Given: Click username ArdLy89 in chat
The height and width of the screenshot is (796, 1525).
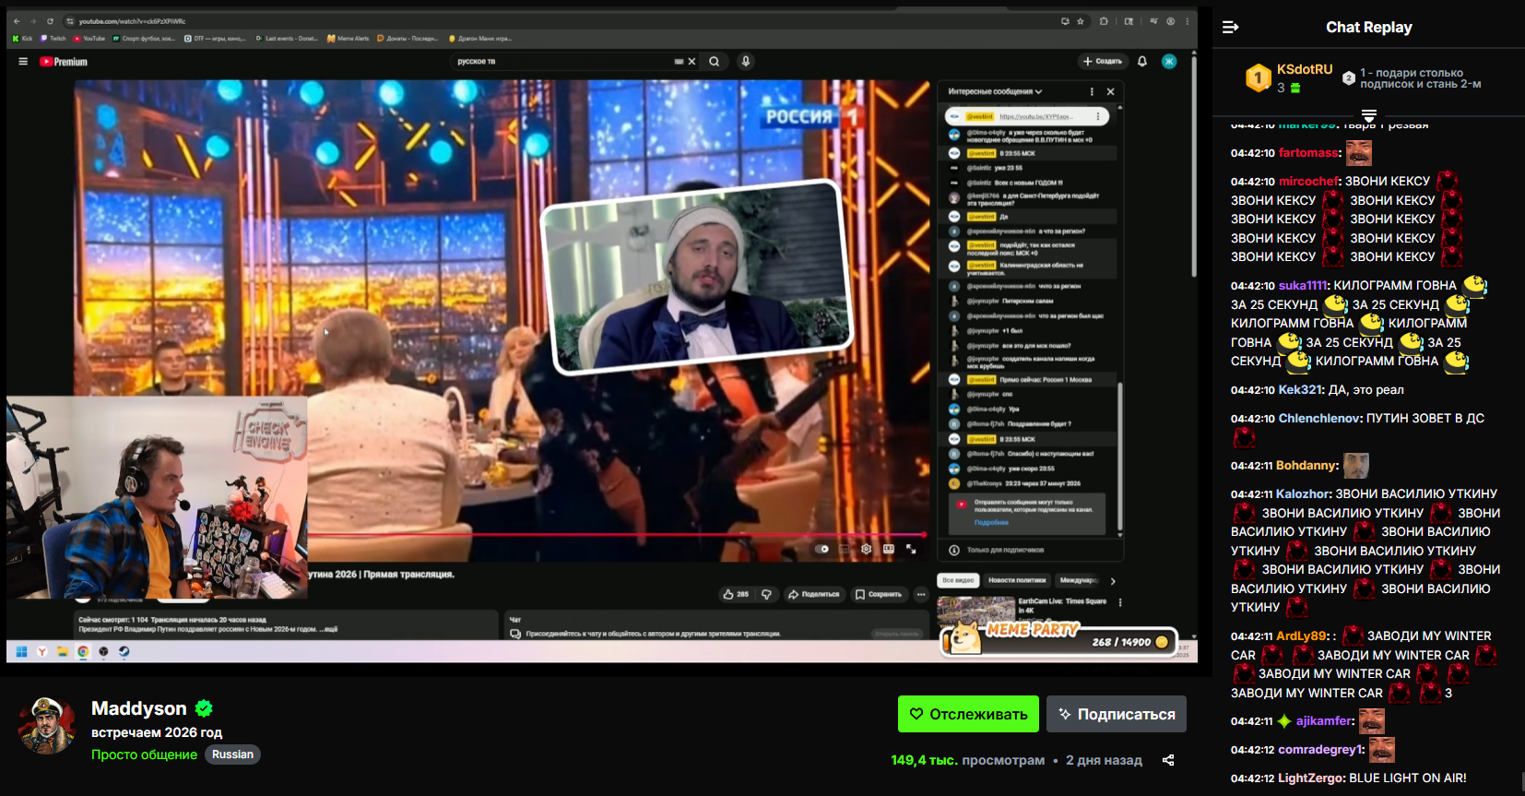Looking at the screenshot, I should 1301,636.
